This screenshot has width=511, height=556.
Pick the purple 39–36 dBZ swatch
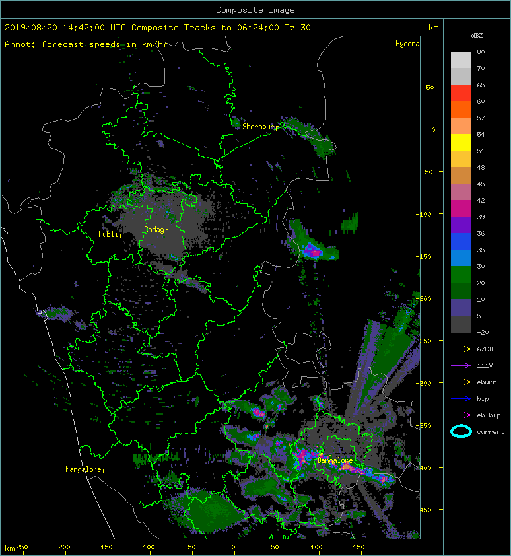tap(461, 225)
